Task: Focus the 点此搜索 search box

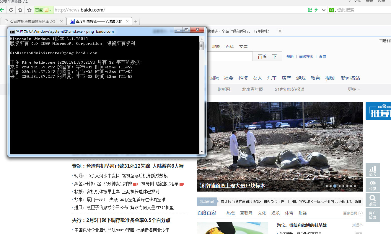Action: pyautogui.click(x=363, y=10)
